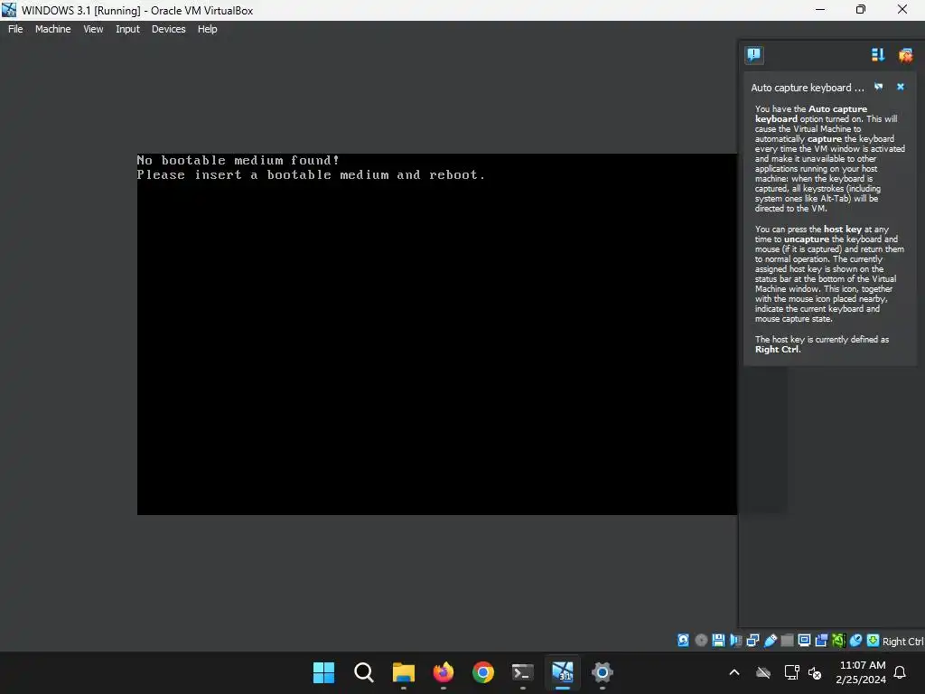Viewport: 925px width, 694px height.
Task: Click the network tray icon
Action: [x=791, y=672]
